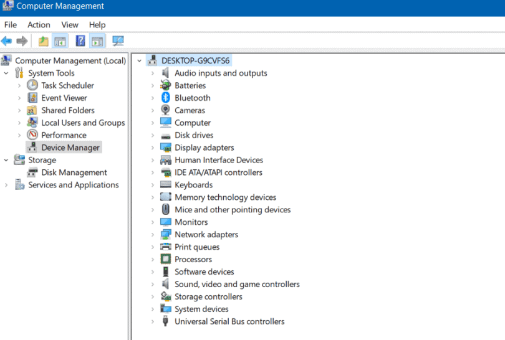This screenshot has height=340, width=505.
Task: Click the Processors chip icon
Action: coord(166,259)
